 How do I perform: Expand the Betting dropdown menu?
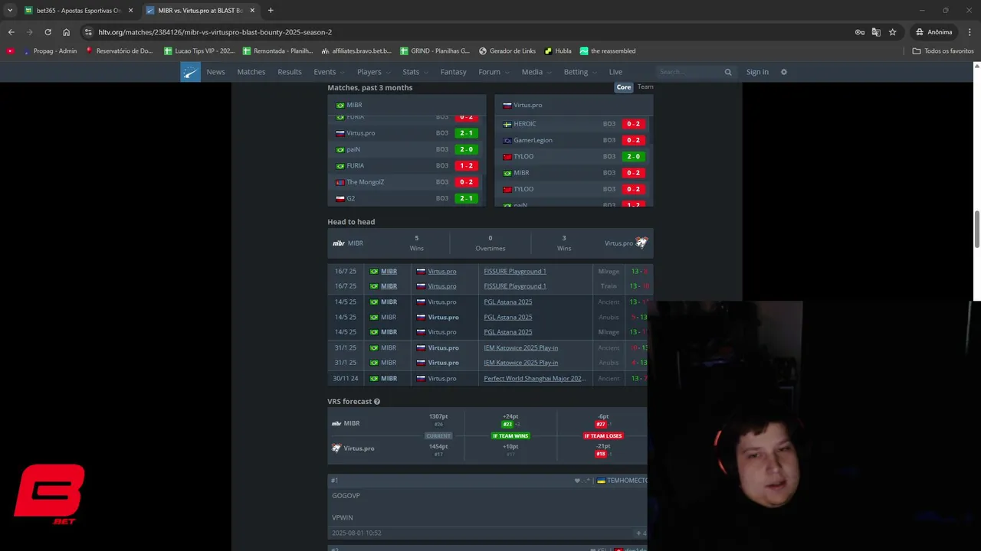[581, 72]
